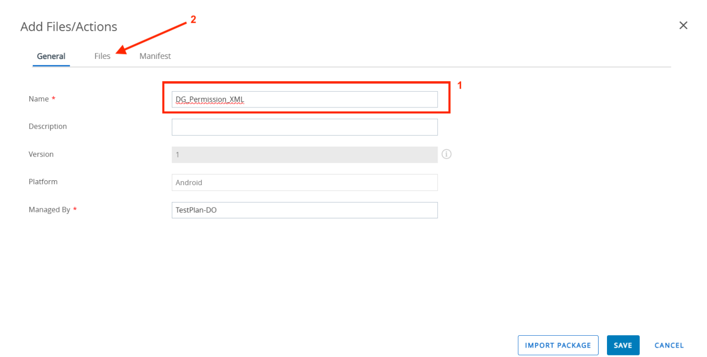
Task: Click the Version info icon
Action: 447,154
